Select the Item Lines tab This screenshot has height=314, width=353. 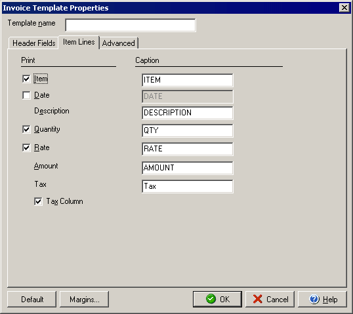(x=79, y=42)
